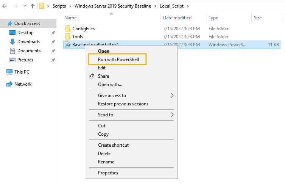
Task: Open Pictures in the sidebar
Action: pos(25,60)
